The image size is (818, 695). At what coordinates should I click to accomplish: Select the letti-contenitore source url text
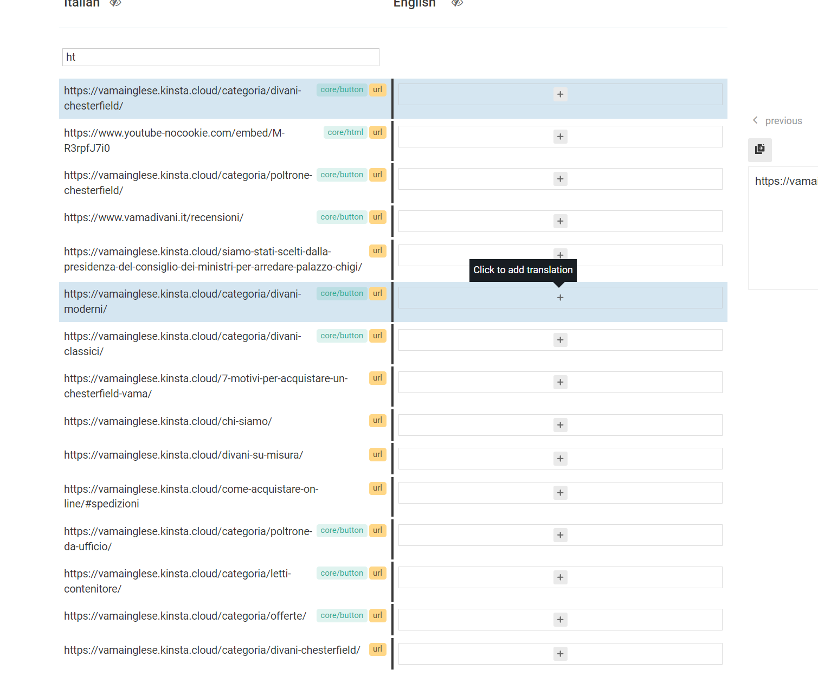tap(177, 581)
